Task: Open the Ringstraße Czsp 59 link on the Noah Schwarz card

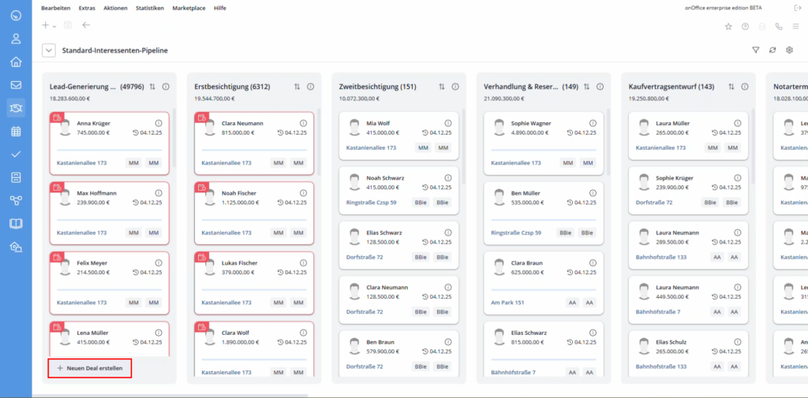Action: [x=371, y=203]
